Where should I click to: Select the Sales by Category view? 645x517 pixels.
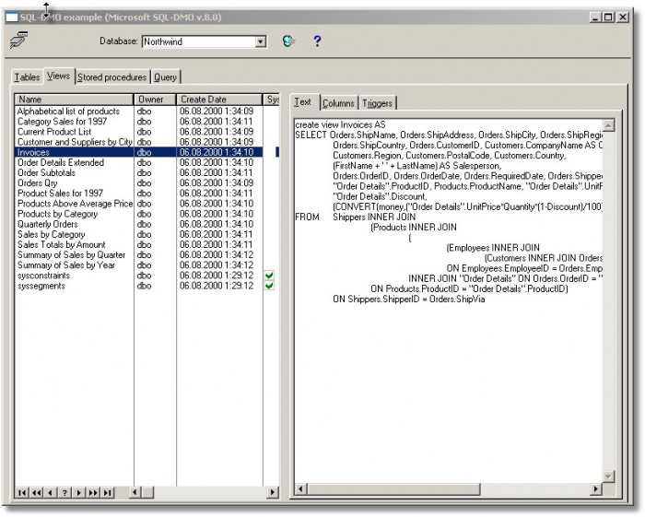(x=51, y=234)
